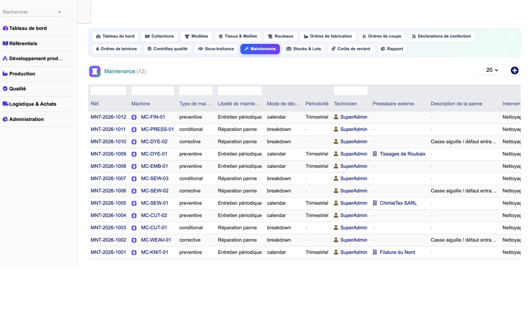Open machine link MC-EMB-01
This screenshot has width=532, height=329.
coord(154,166)
